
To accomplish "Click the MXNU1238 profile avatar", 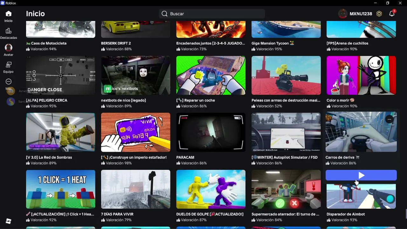I will 343,14.
